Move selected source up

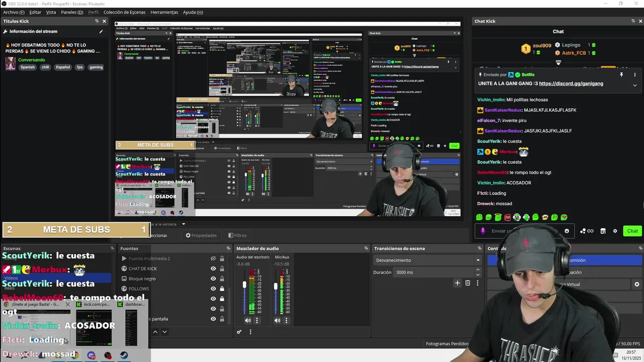pos(155,332)
